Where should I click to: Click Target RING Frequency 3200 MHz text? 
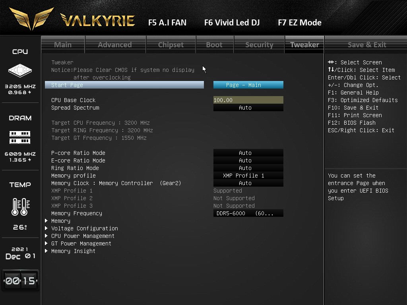(102, 130)
